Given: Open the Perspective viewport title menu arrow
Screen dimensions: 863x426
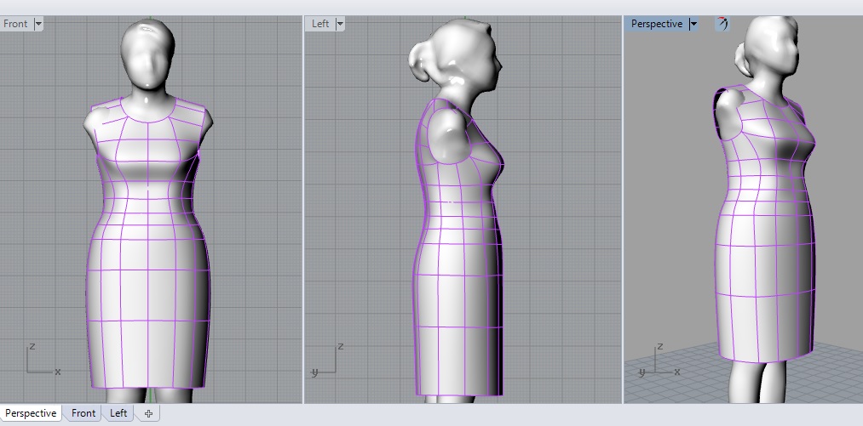Looking at the screenshot, I should pos(693,24).
